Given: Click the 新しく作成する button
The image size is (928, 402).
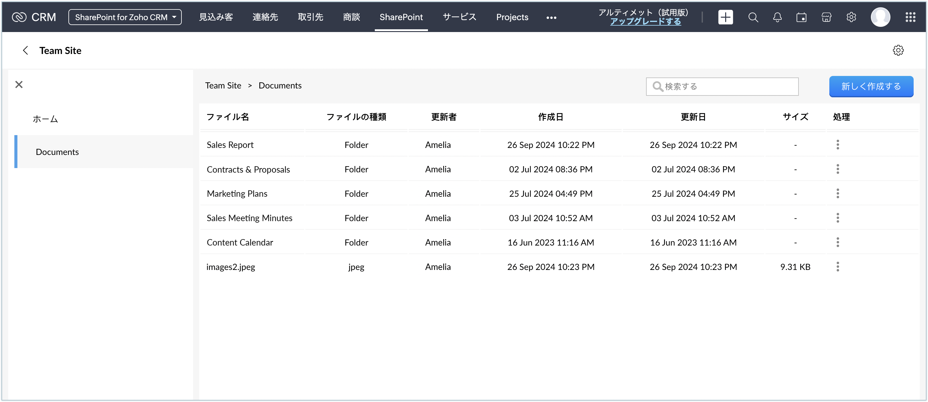Looking at the screenshot, I should 871,86.
